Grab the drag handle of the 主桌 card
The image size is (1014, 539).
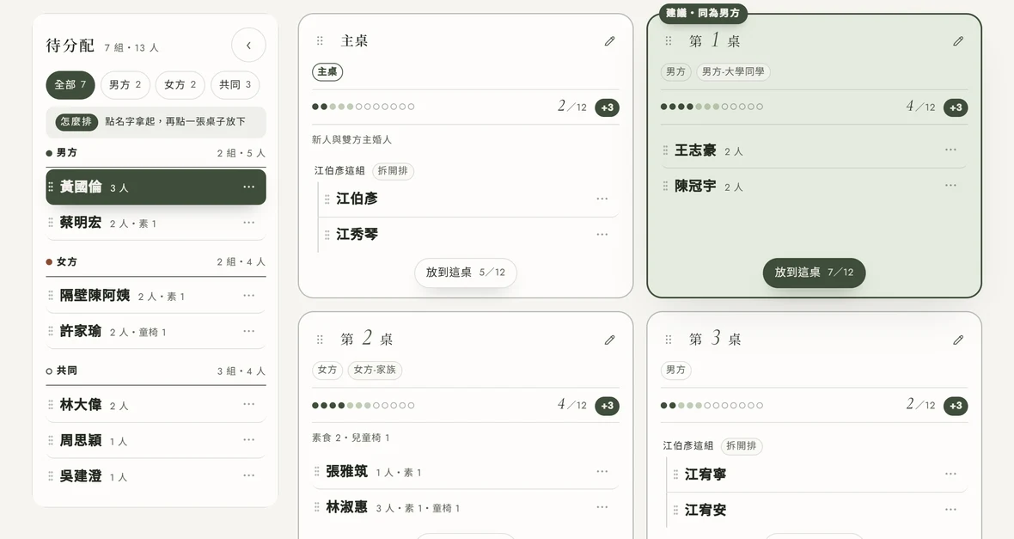point(320,40)
